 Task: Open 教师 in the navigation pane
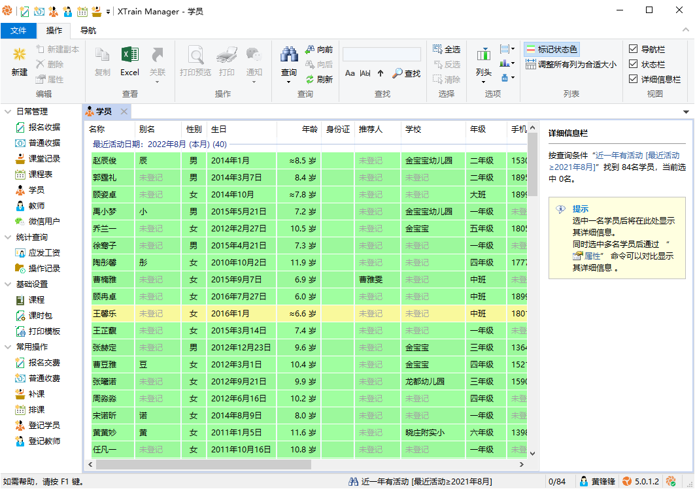click(30, 206)
